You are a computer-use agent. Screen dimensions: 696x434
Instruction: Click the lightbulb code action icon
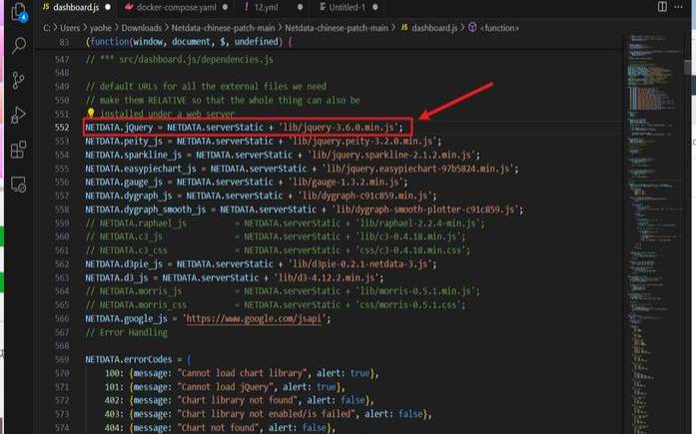click(91, 114)
